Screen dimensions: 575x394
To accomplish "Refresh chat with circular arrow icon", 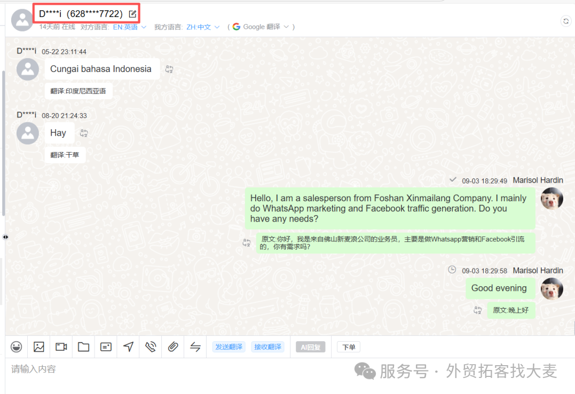I will pos(566,21).
